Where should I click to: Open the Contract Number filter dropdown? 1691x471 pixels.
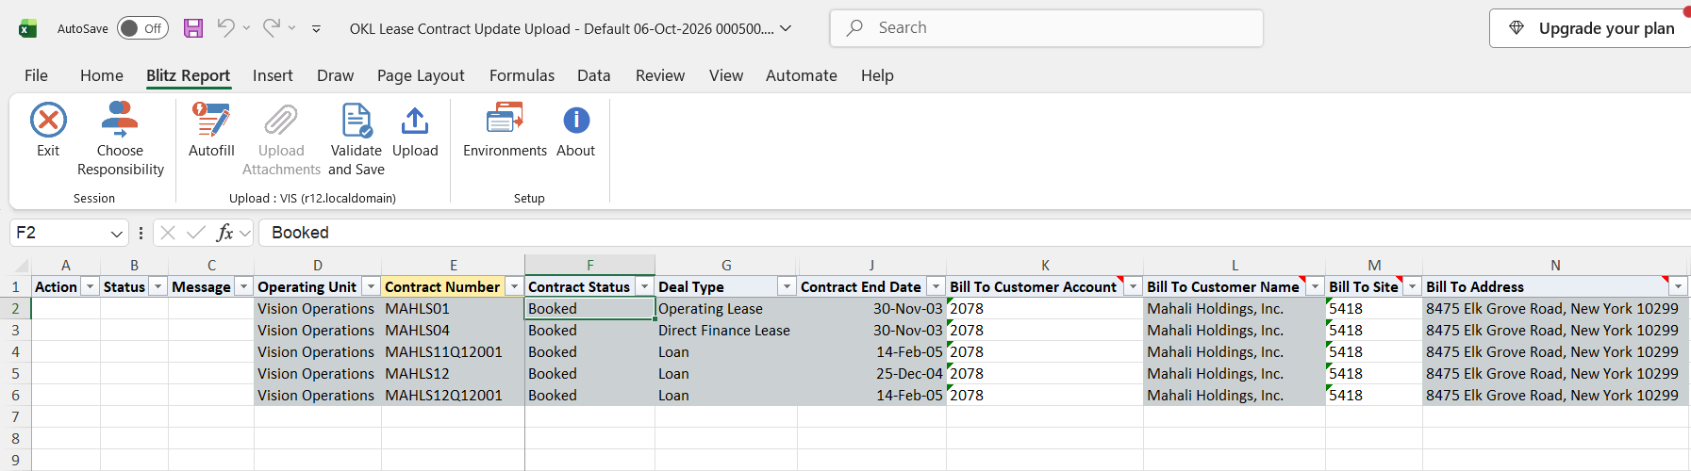tap(515, 286)
